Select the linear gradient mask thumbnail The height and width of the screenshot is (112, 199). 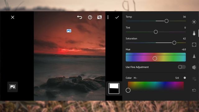[114, 88]
